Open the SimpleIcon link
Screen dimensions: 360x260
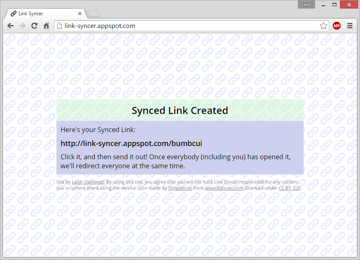pos(180,188)
